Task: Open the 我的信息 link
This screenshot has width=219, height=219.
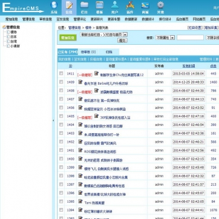Action: (x=65, y=59)
